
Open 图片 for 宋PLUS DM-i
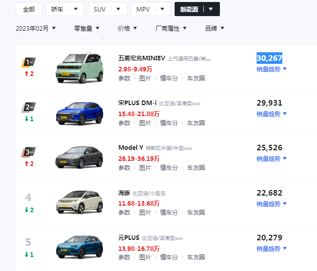145,123
